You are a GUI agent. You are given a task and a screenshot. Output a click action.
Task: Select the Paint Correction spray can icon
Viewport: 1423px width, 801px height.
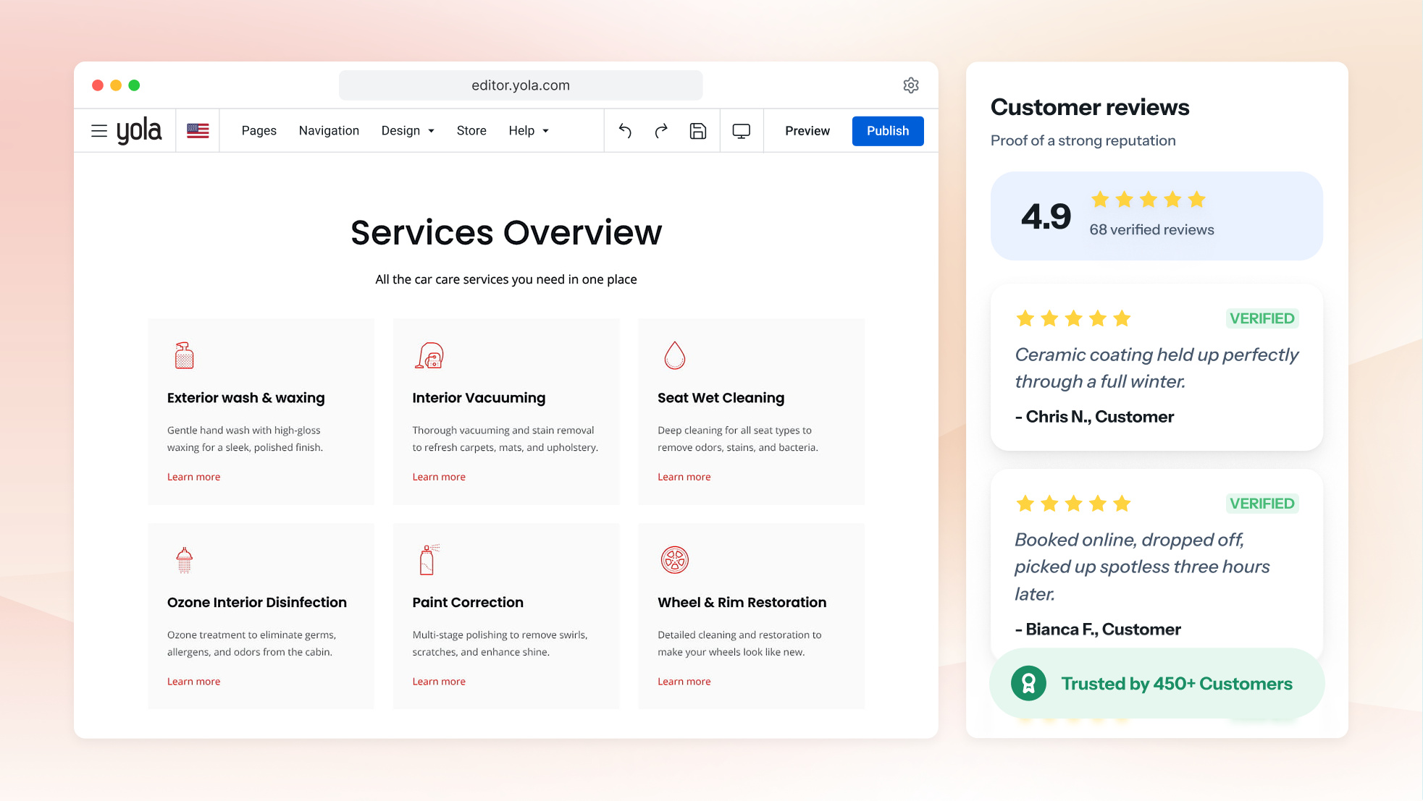(x=429, y=560)
